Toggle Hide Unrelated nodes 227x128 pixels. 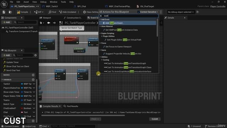[68, 12]
